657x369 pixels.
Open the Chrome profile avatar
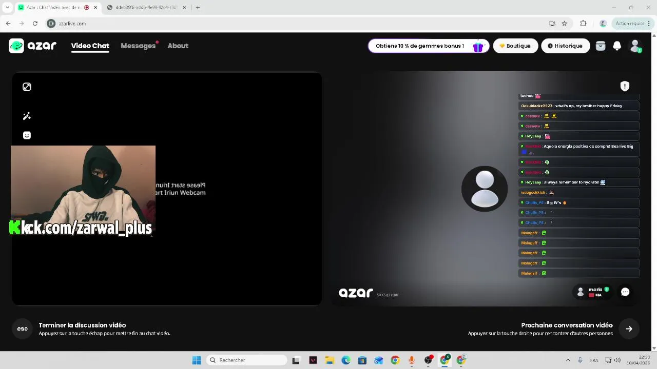(603, 23)
